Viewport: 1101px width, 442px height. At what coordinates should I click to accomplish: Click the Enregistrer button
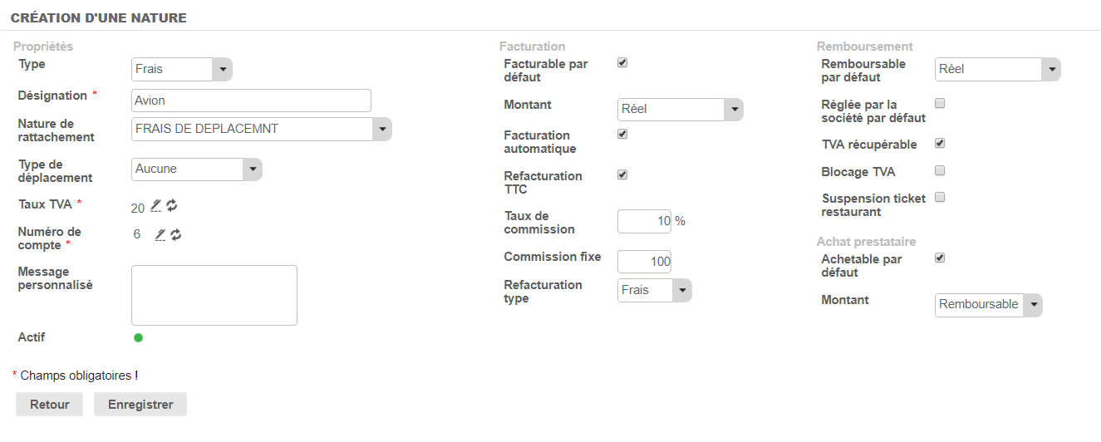[140, 405]
